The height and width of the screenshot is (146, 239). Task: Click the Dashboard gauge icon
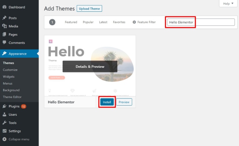click(x=4, y=7)
